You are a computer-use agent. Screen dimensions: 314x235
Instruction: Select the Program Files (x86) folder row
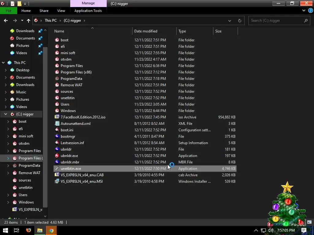[145, 72]
